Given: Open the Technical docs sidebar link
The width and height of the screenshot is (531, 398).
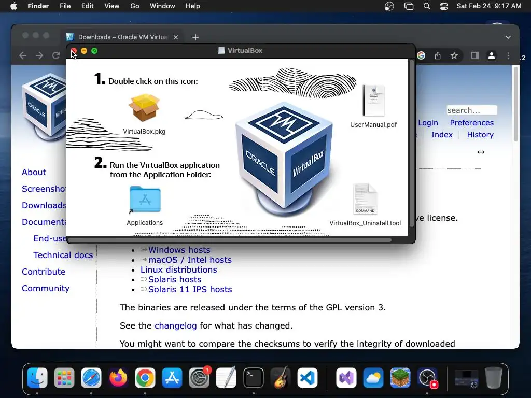Looking at the screenshot, I should [x=63, y=255].
